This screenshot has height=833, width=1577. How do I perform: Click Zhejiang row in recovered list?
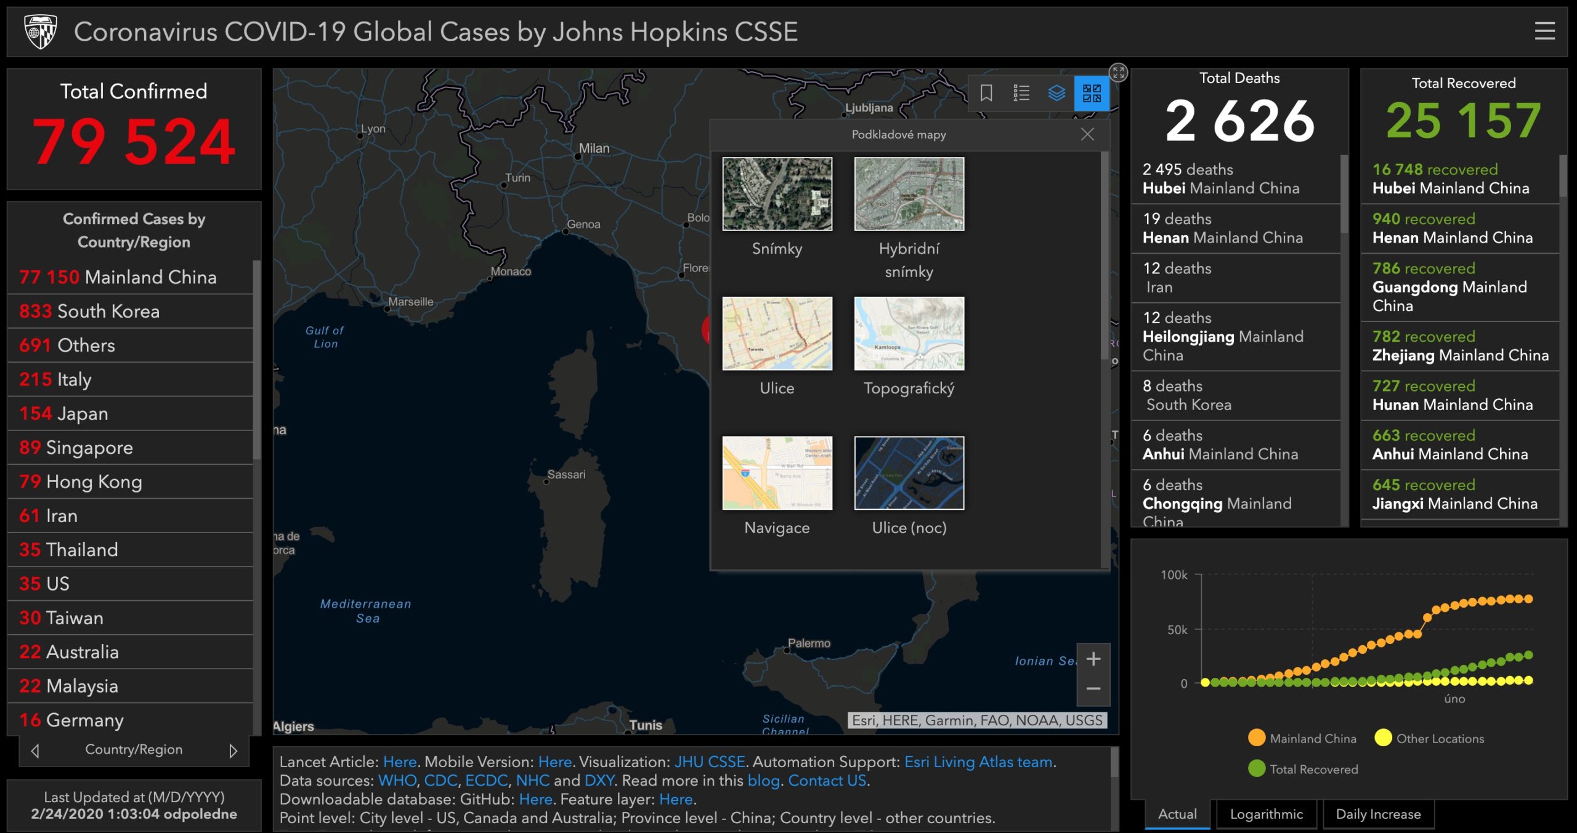[x=1459, y=346]
